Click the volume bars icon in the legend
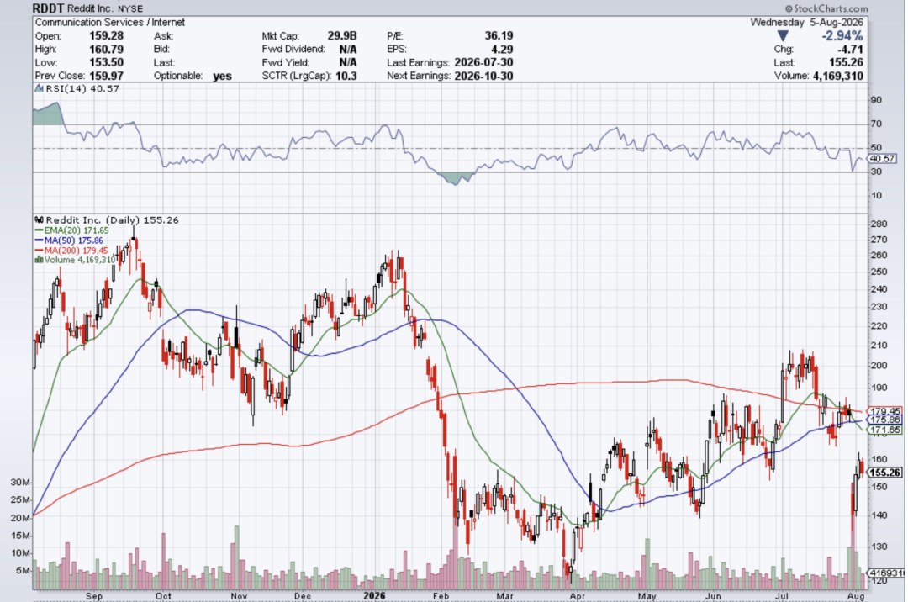 [x=39, y=260]
